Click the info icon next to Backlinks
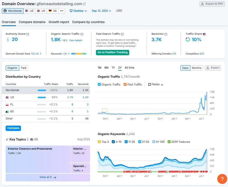The width and height of the screenshot is (228, 187). 165,34
